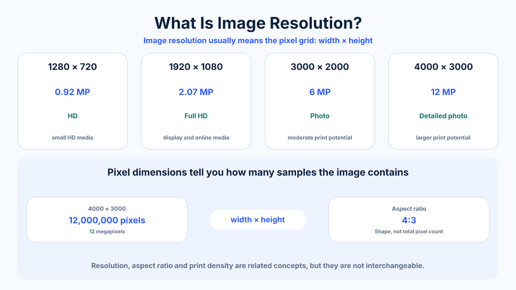
Task: Click 'larger print potential' caption
Action: coord(443,138)
